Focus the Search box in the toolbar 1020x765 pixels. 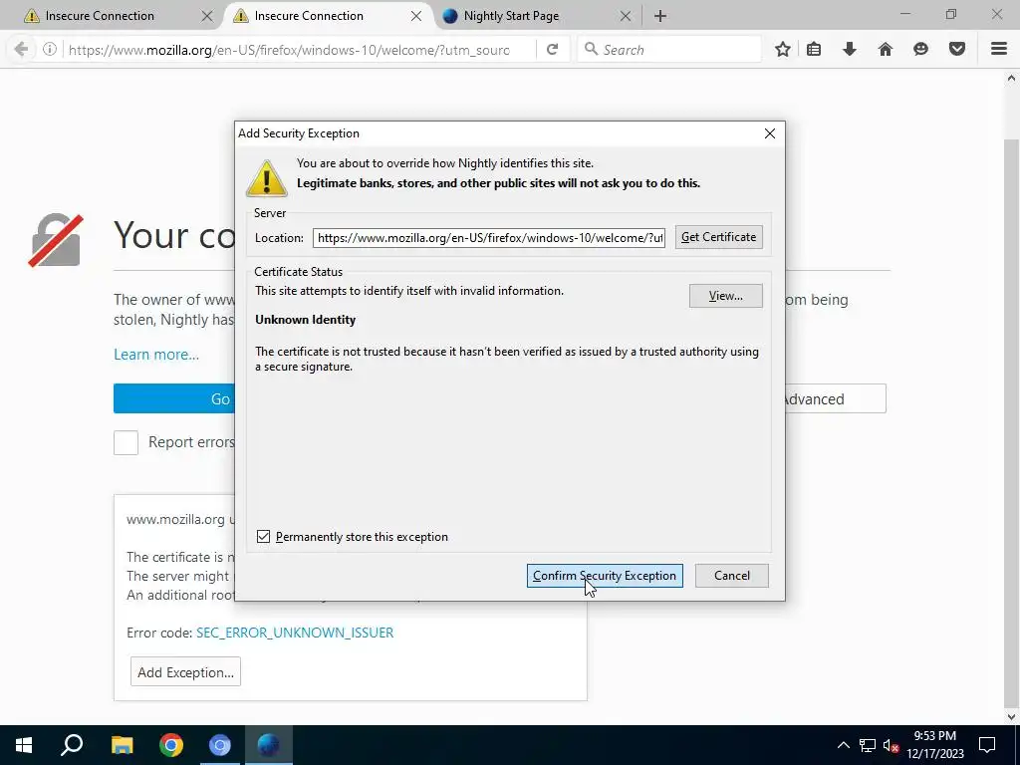pyautogui.click(x=668, y=50)
